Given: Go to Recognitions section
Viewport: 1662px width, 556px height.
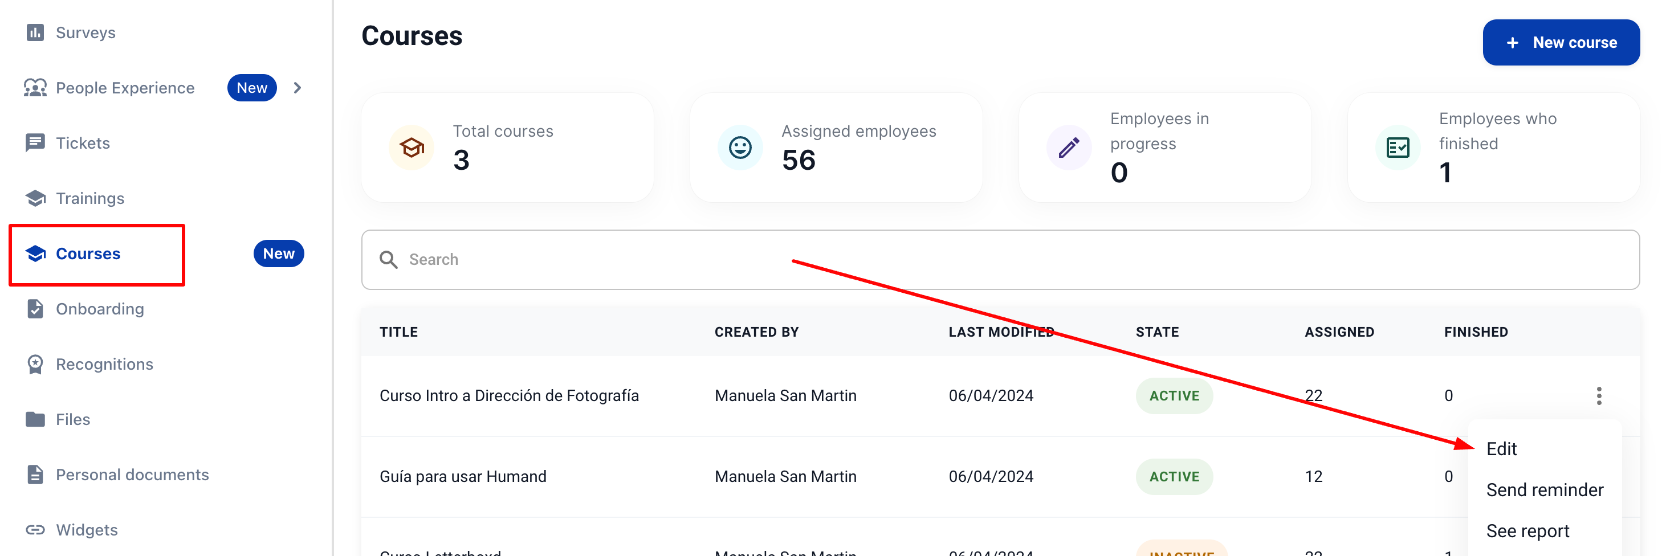Looking at the screenshot, I should pyautogui.click(x=104, y=365).
